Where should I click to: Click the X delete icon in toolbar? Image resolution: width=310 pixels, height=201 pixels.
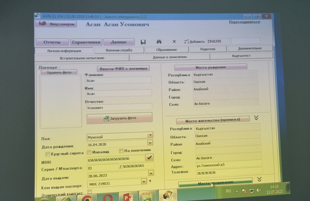174,41
